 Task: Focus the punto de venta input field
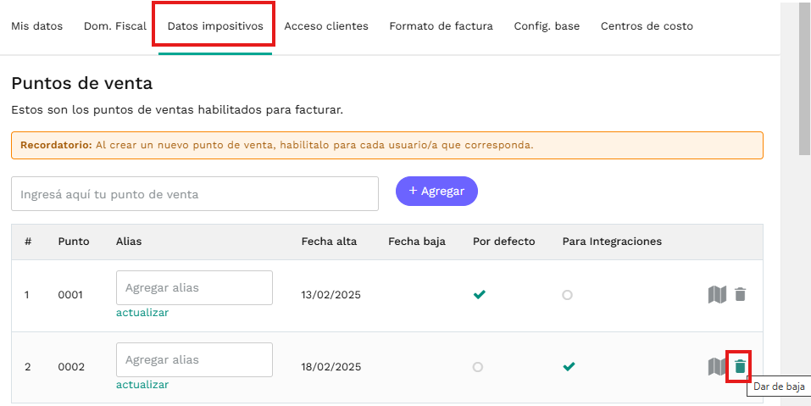tap(195, 194)
